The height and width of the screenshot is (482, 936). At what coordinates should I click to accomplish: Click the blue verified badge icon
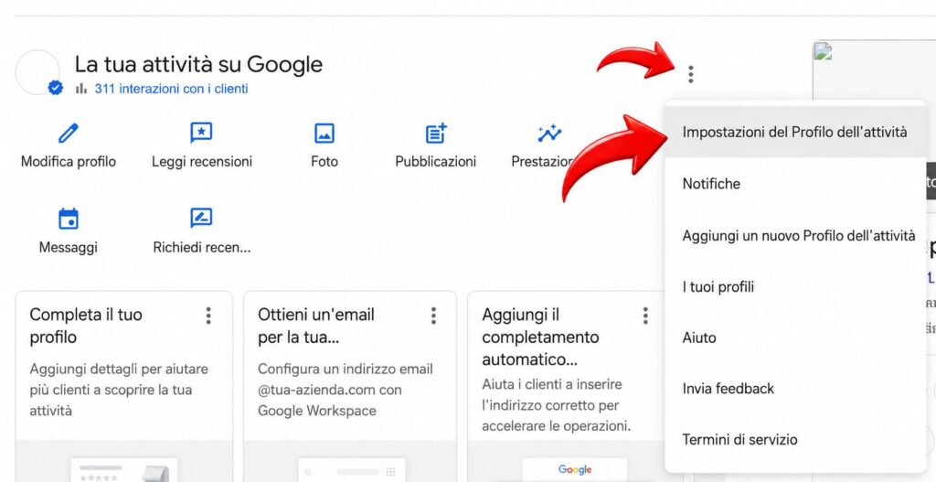(x=55, y=89)
